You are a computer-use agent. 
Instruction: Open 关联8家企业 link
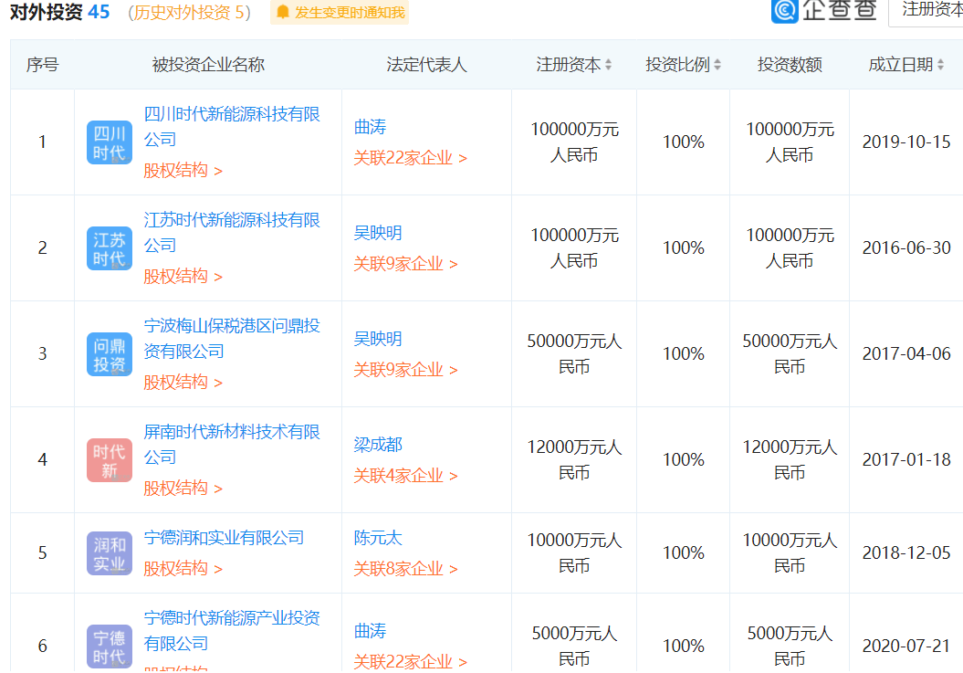(405, 569)
